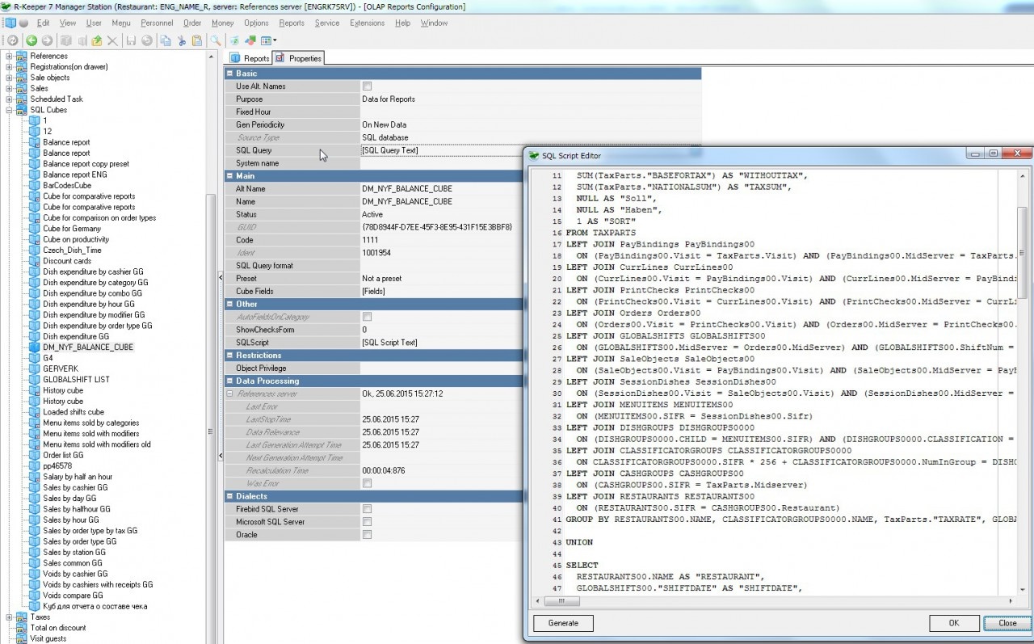Click the magnifying glass Search icon
This screenshot has width=1034, height=644.
tap(216, 40)
